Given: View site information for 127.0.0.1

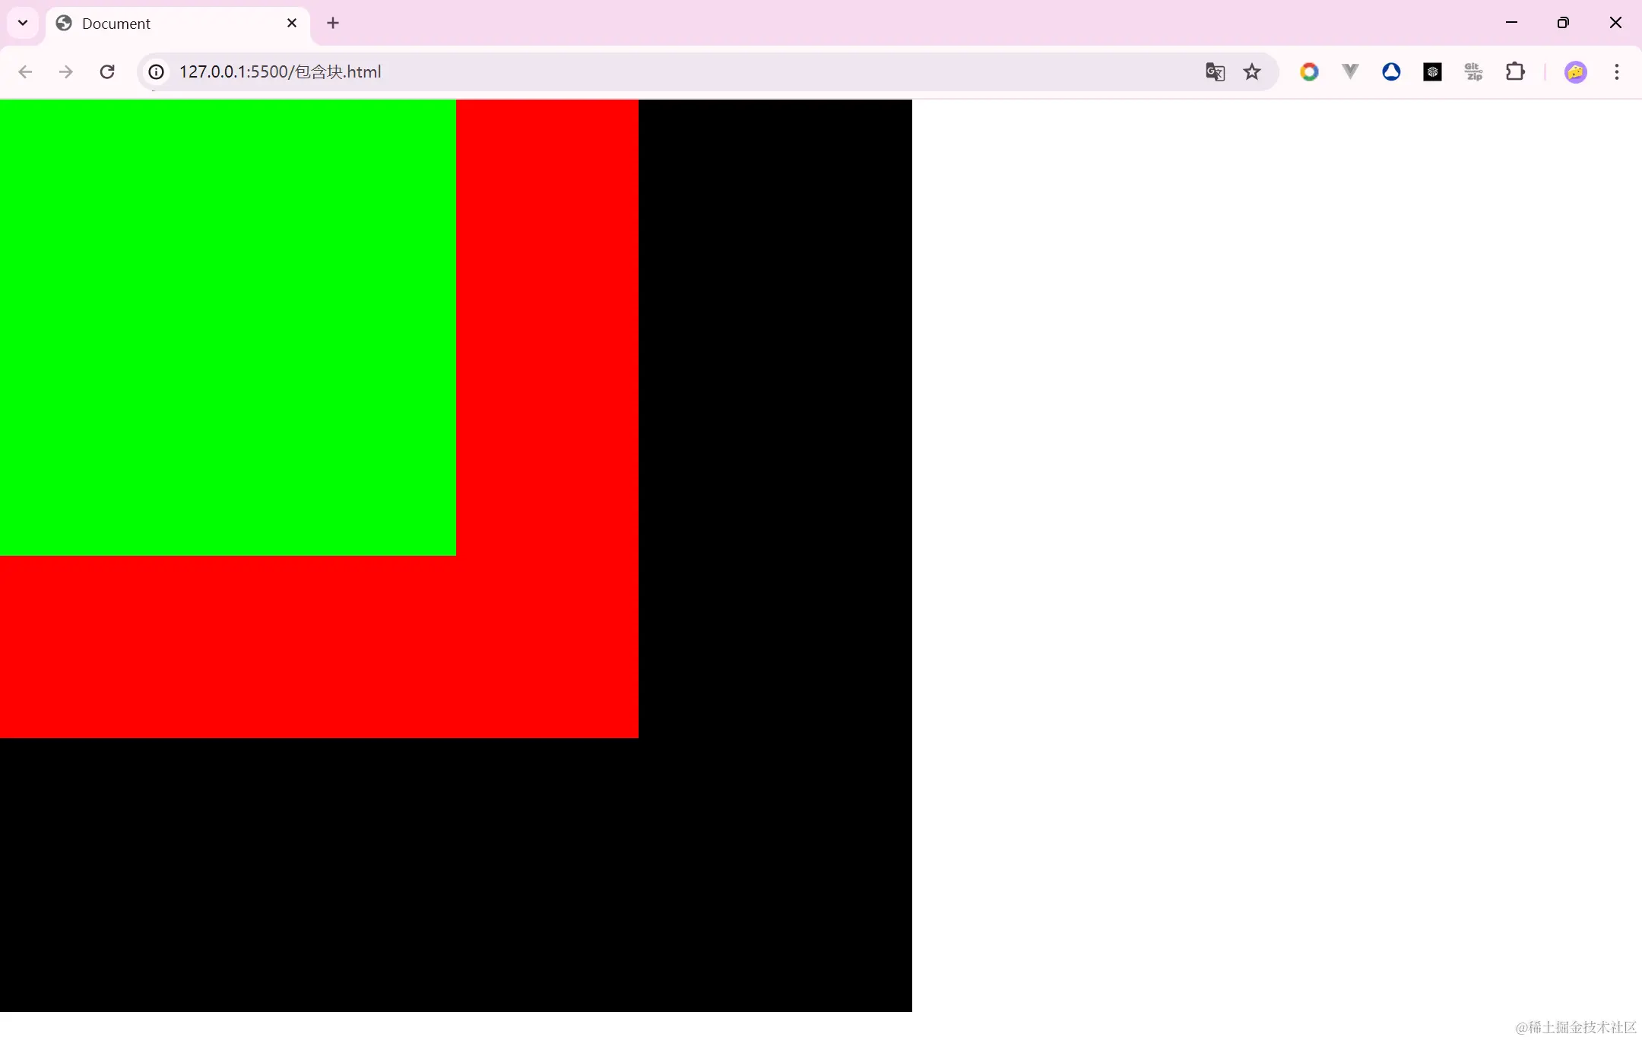Looking at the screenshot, I should click(156, 71).
